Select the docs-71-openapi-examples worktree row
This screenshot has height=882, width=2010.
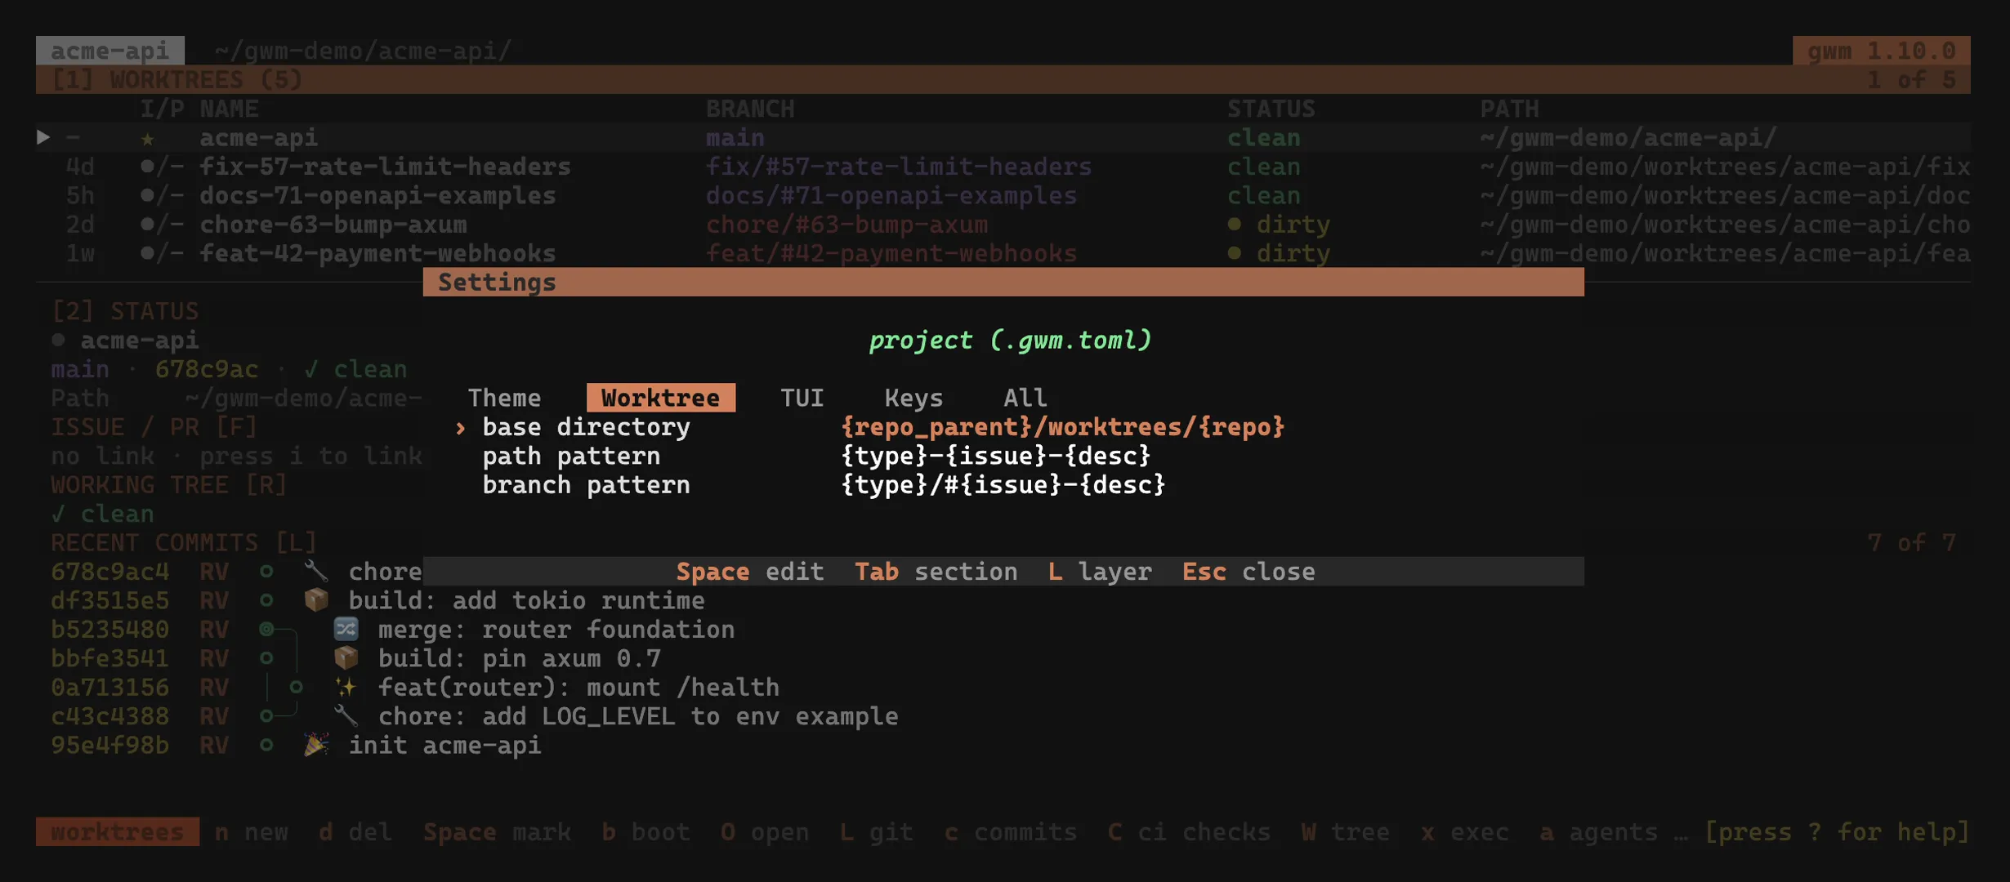point(1003,195)
